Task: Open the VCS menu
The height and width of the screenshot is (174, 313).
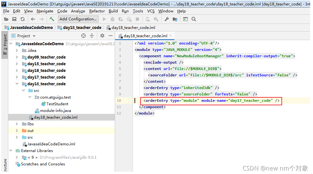Action: pos(151,11)
